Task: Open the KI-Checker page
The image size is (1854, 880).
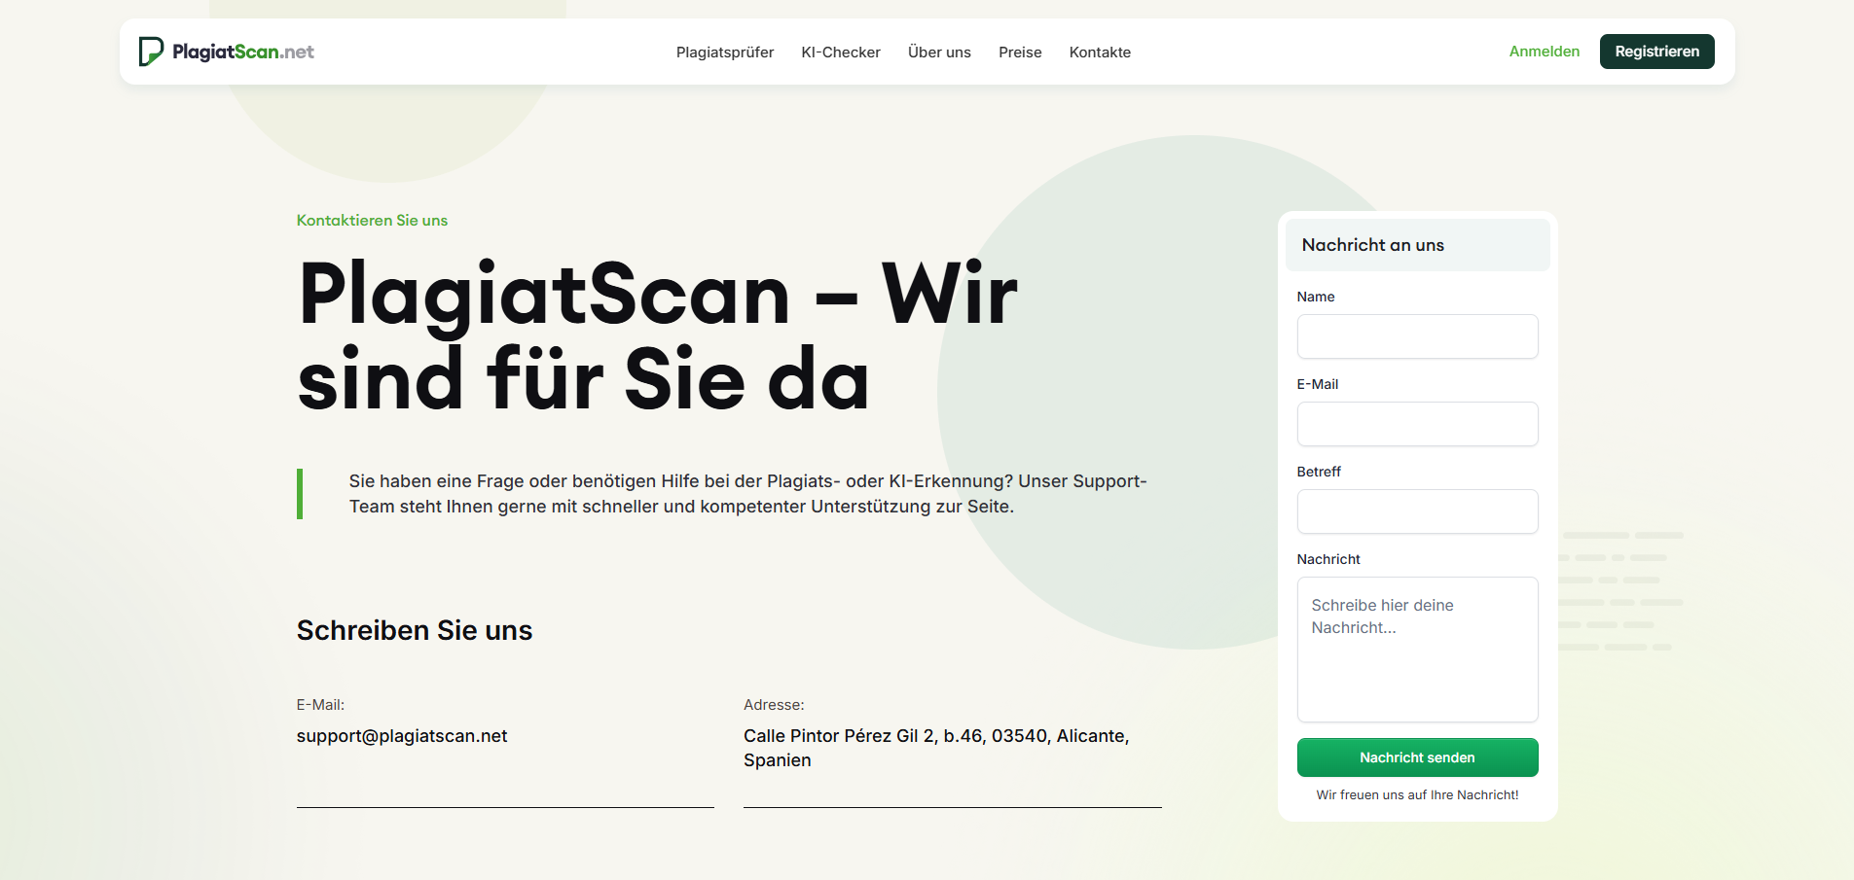Action: (x=841, y=53)
